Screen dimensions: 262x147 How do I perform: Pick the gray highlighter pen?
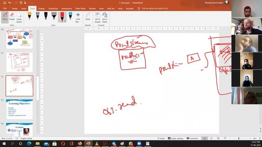pos(54,16)
